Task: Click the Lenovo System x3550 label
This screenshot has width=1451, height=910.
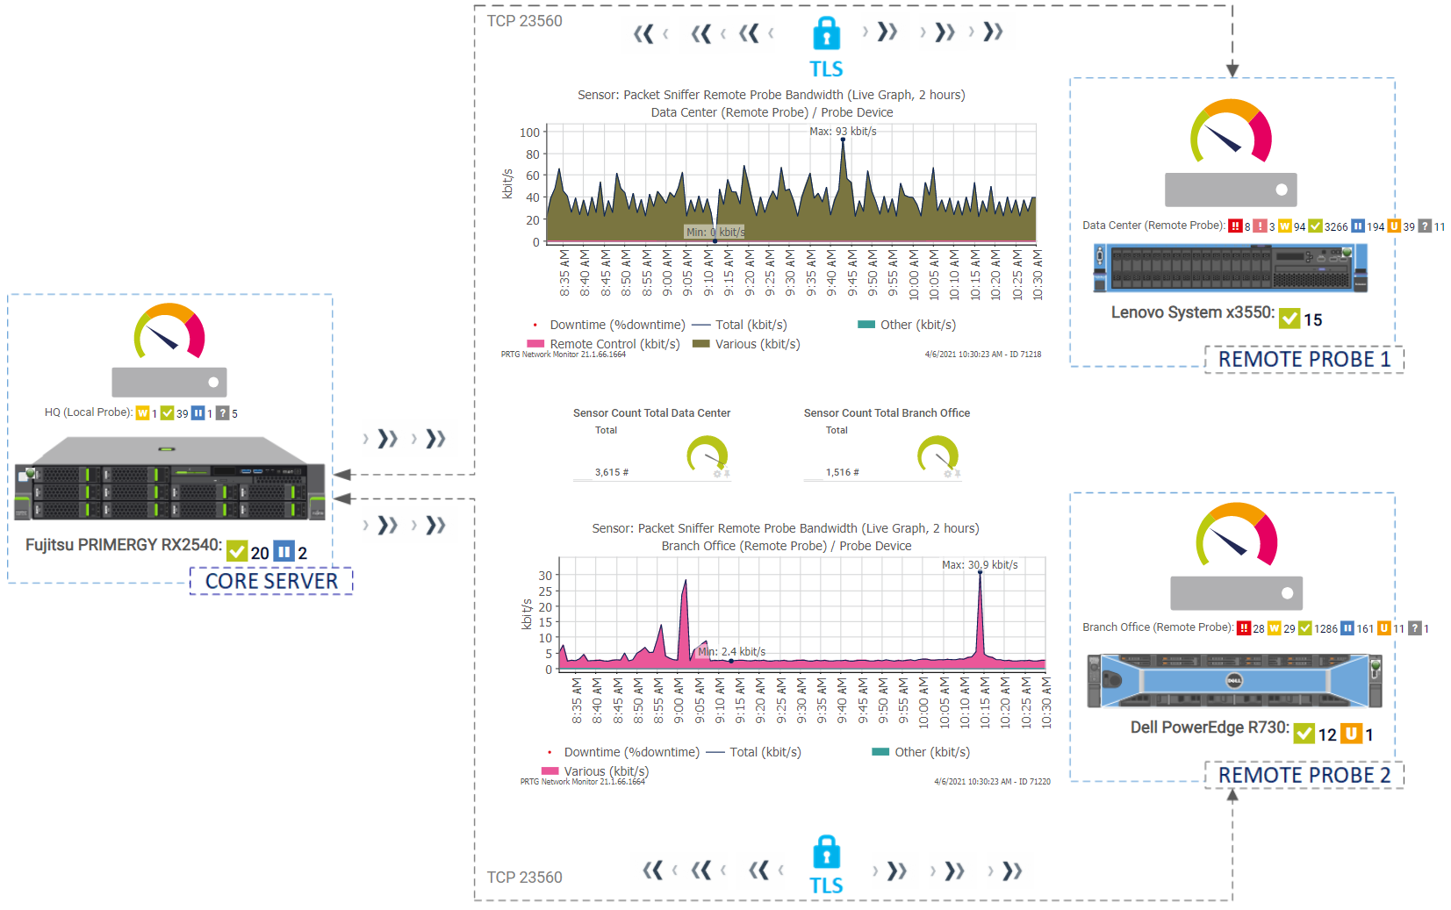Action: (x=1191, y=312)
